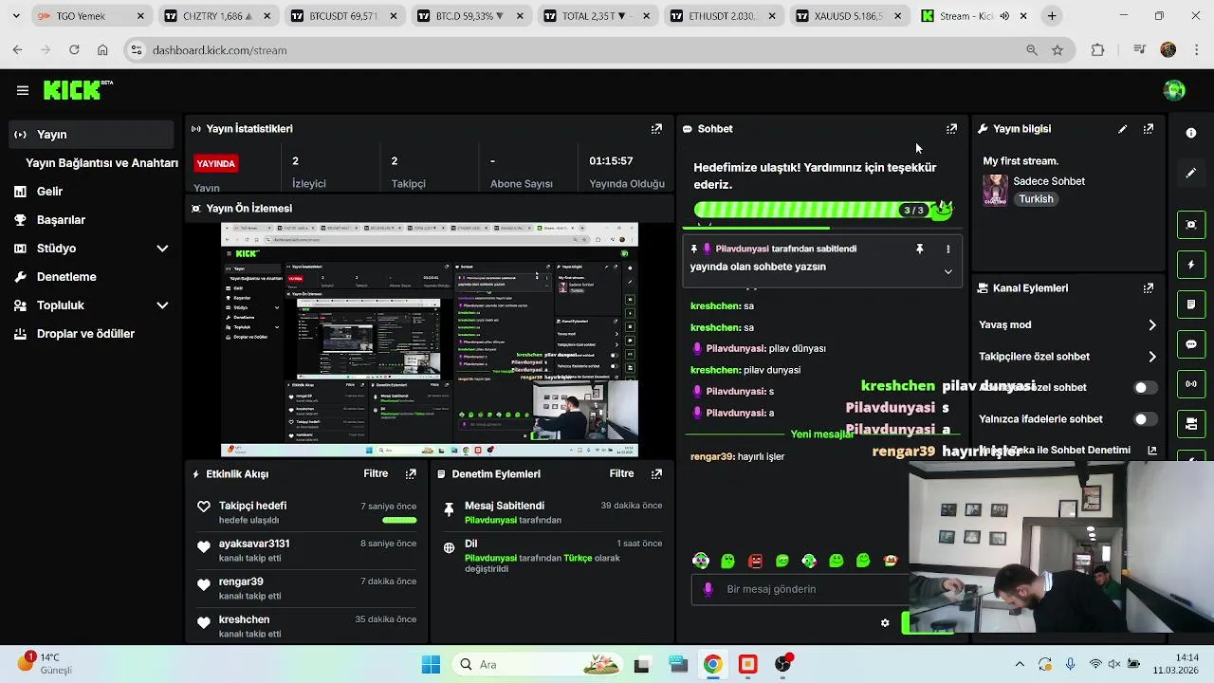
Task: Pop out the Etkinlik Akışı panel
Action: click(x=411, y=473)
